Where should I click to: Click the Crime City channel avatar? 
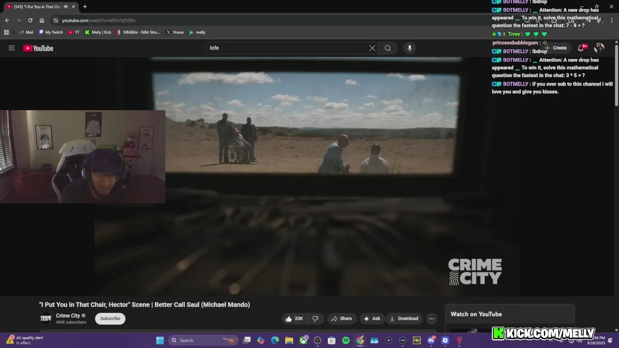click(x=46, y=319)
